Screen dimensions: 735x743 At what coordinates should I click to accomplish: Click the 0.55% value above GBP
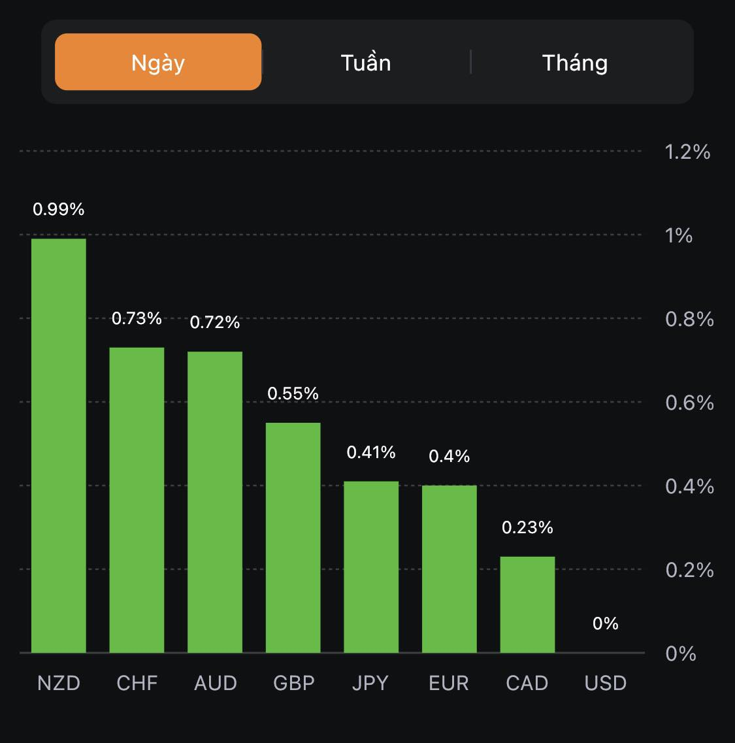(293, 393)
